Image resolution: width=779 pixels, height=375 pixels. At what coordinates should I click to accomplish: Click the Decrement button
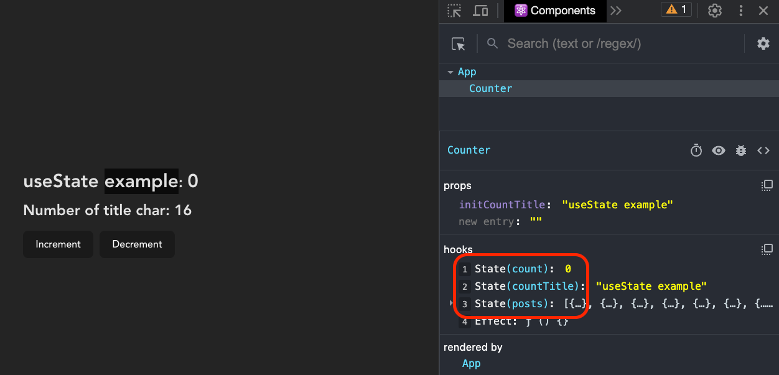[x=137, y=244]
